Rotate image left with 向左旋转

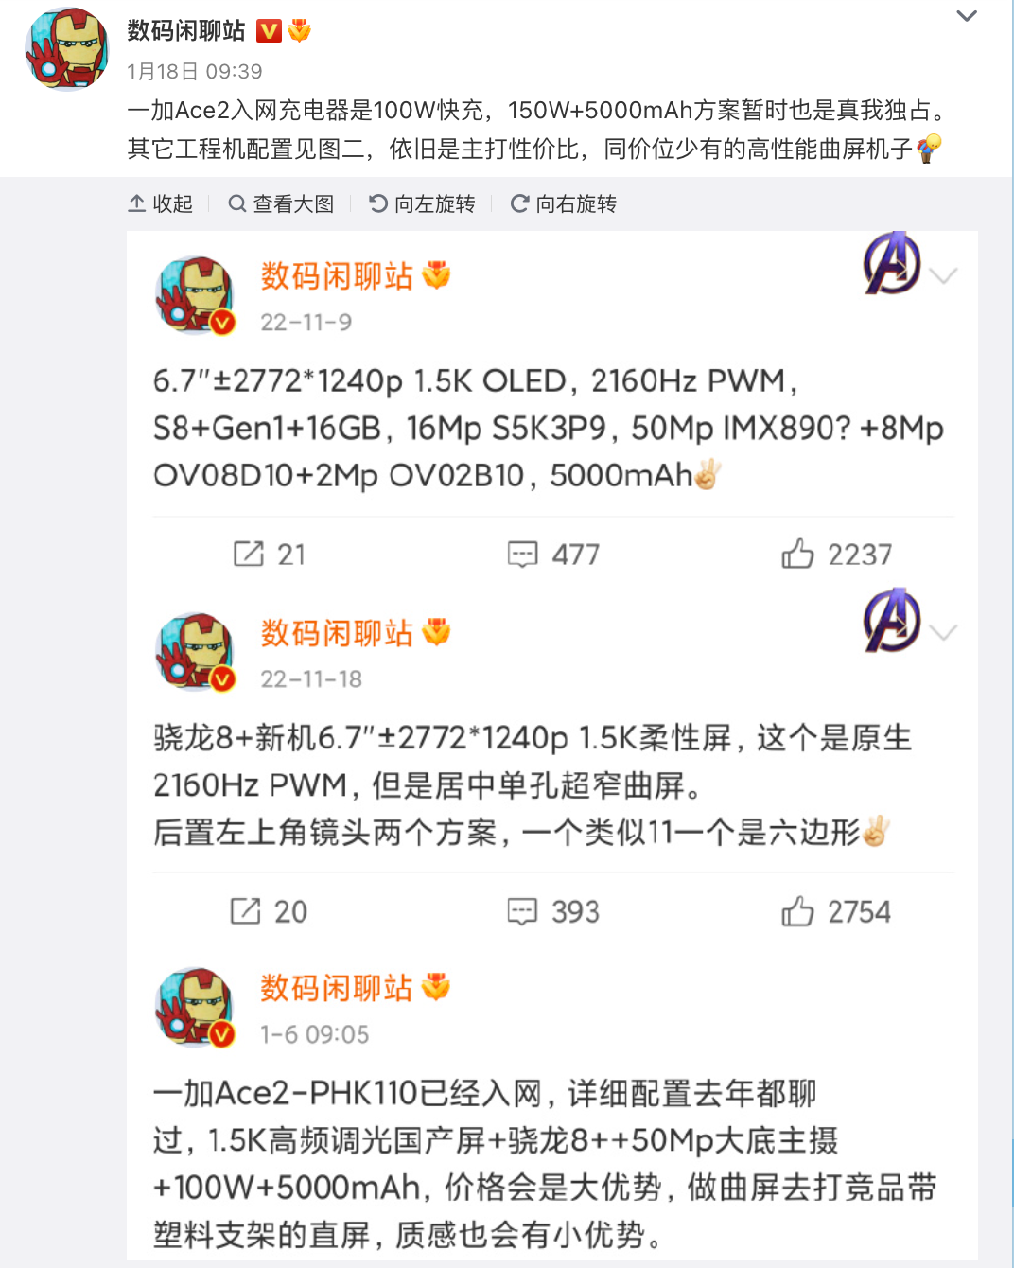[422, 203]
